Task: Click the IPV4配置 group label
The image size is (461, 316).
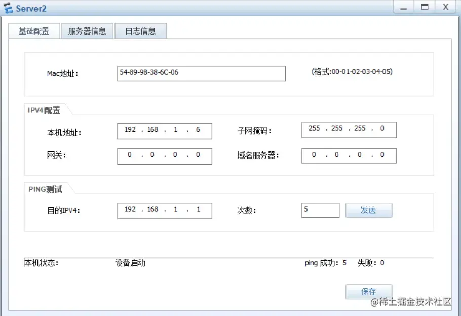Action: [x=44, y=110]
